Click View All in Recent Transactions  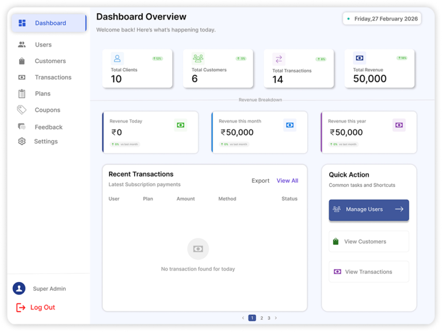287,180
